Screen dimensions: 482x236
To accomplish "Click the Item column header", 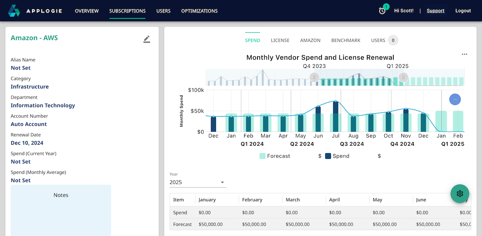I will click(179, 200).
